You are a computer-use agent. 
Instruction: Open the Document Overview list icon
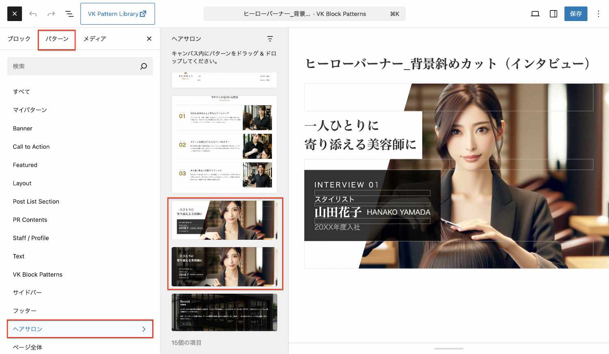coord(69,14)
